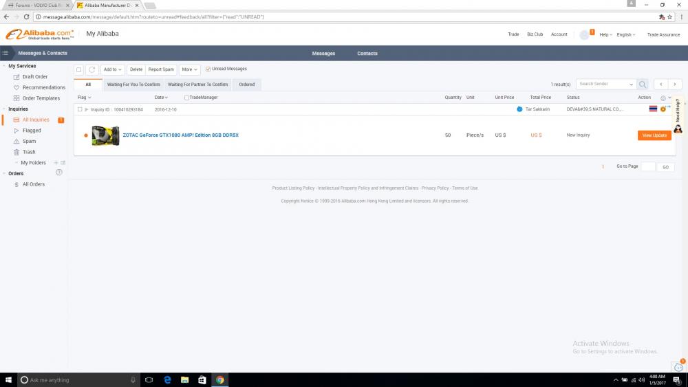The image size is (688, 387).
Task: Open the Contacts menu item
Action: coord(367,54)
